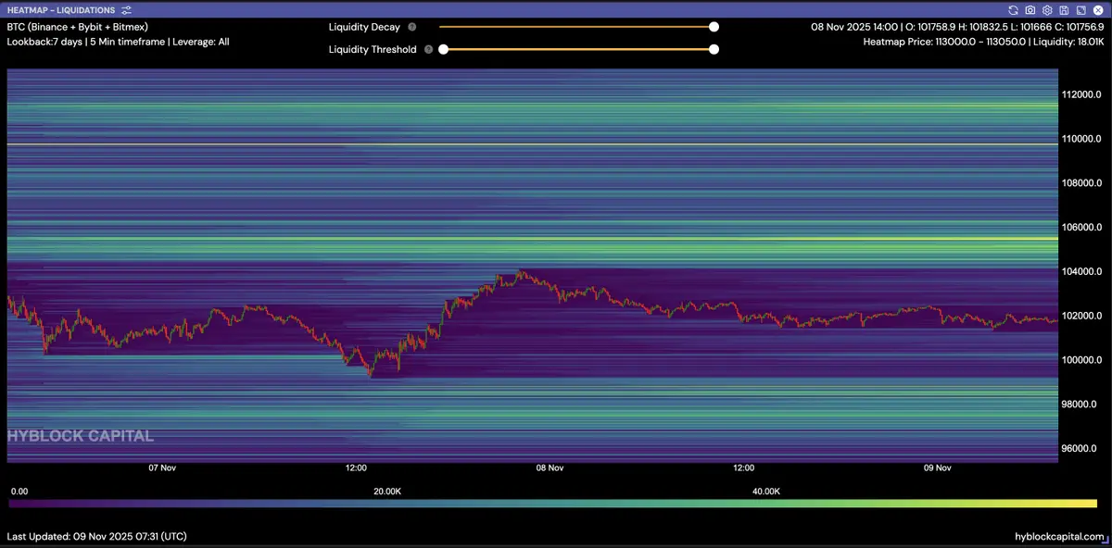1112x548 pixels.
Task: Click the left handle of Liquidity Threshold slider
Action: coord(443,50)
